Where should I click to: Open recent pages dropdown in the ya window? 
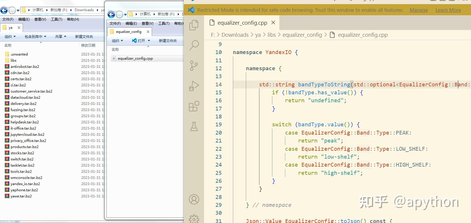[18, 11]
